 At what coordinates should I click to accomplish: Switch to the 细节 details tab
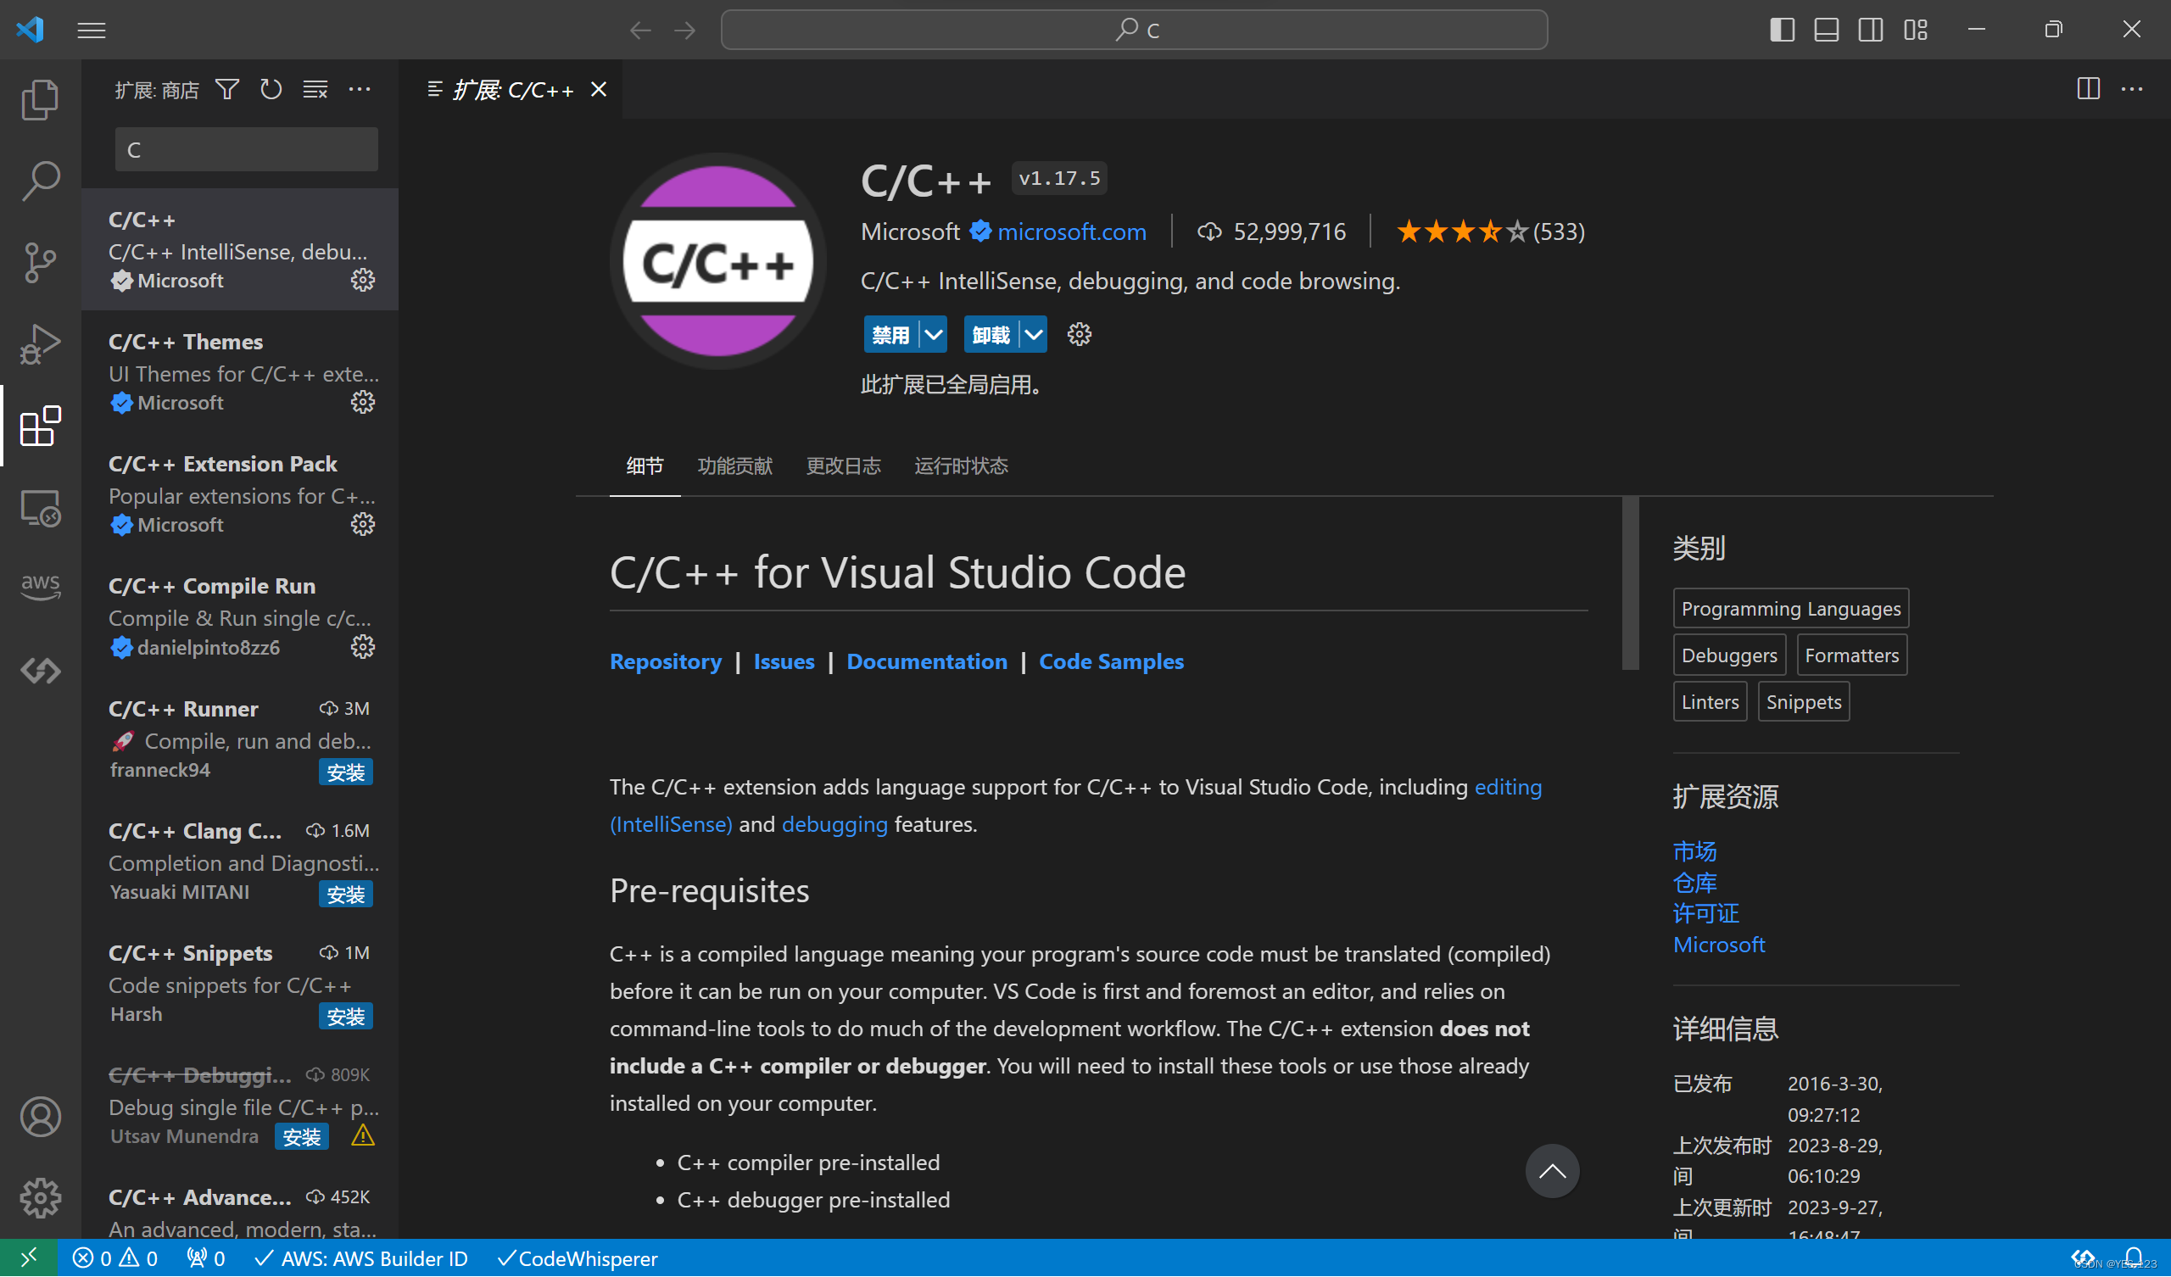645,466
